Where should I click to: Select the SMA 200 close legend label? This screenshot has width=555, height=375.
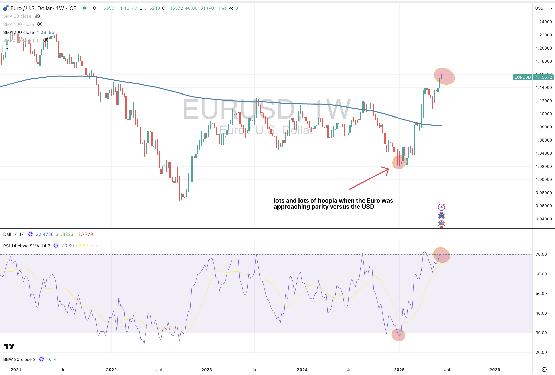(x=18, y=32)
